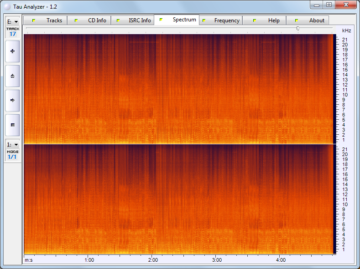Select the Spectrum tab
360x269 pixels.
(177, 20)
